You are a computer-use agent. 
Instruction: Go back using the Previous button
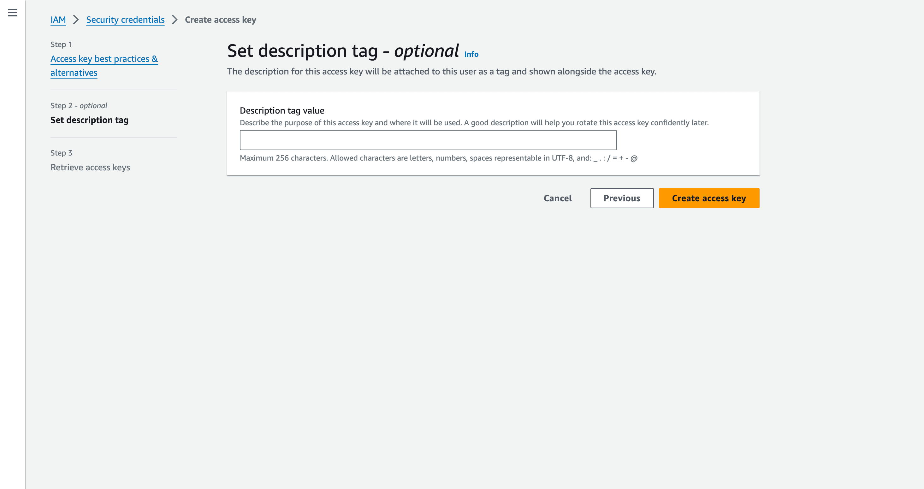(622, 198)
